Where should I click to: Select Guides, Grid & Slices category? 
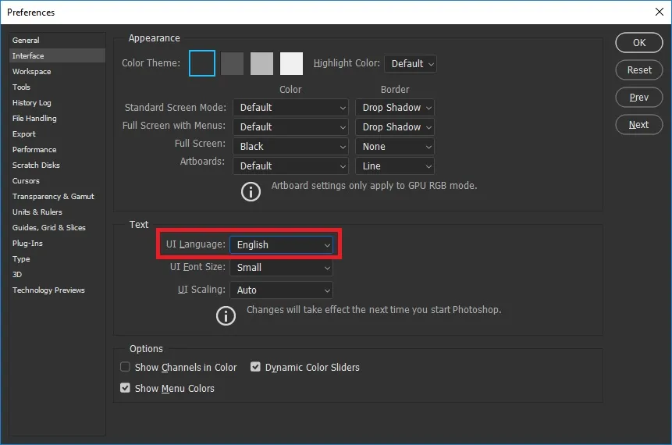[x=57, y=228]
